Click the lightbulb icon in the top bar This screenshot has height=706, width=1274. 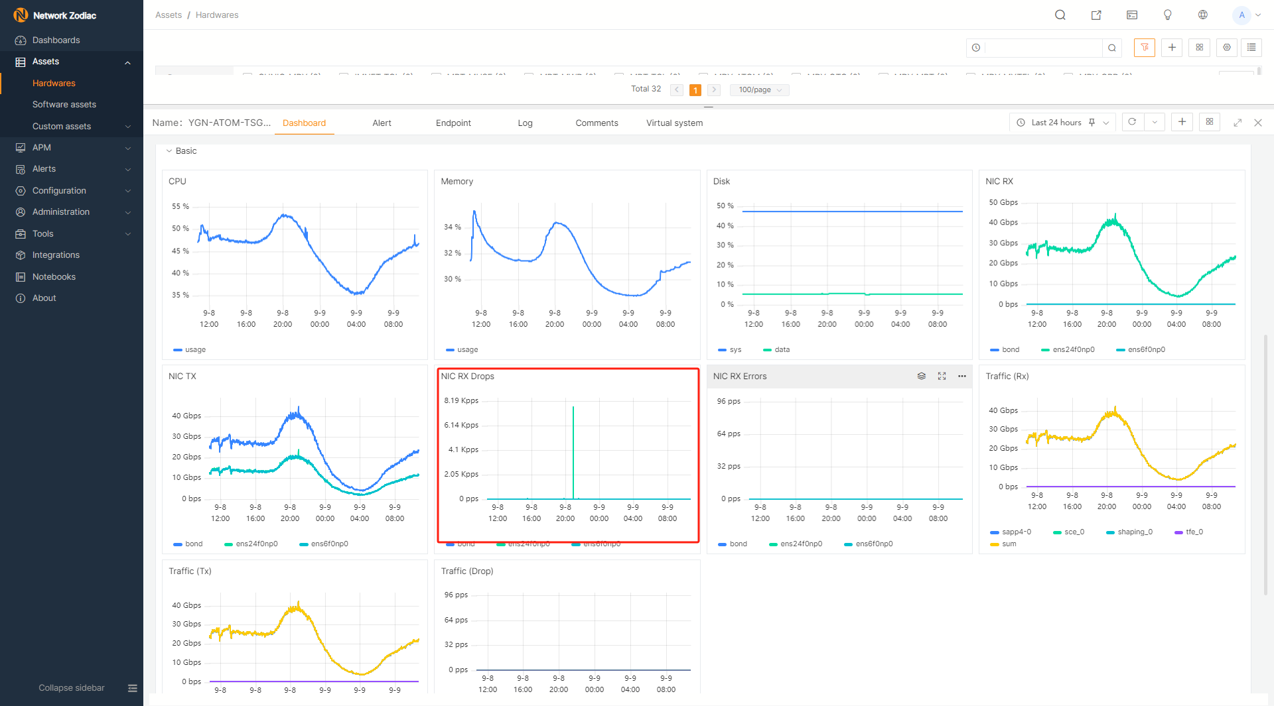(x=1168, y=15)
